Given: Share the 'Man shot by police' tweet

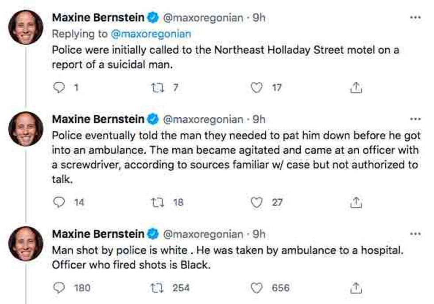Looking at the screenshot, I should (x=356, y=288).
